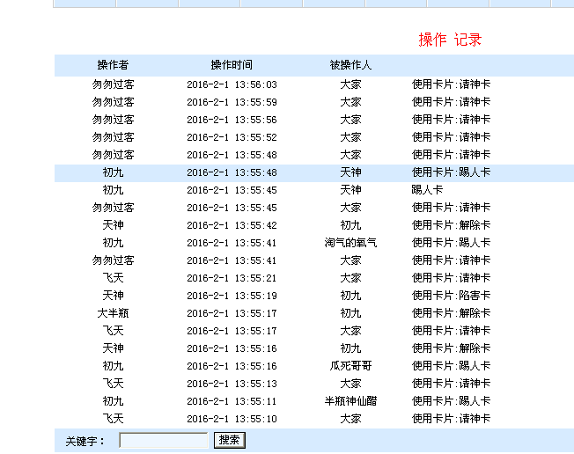Click timestamp 2016-2-1 13:55:42
Viewport: 574px width, 454px height.
[232, 225]
